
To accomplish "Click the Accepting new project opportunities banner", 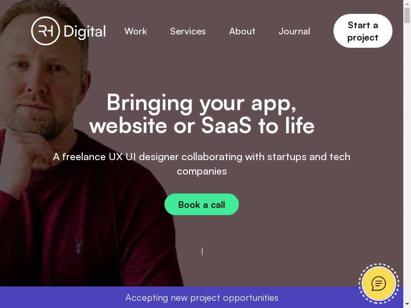I will click(x=201, y=298).
